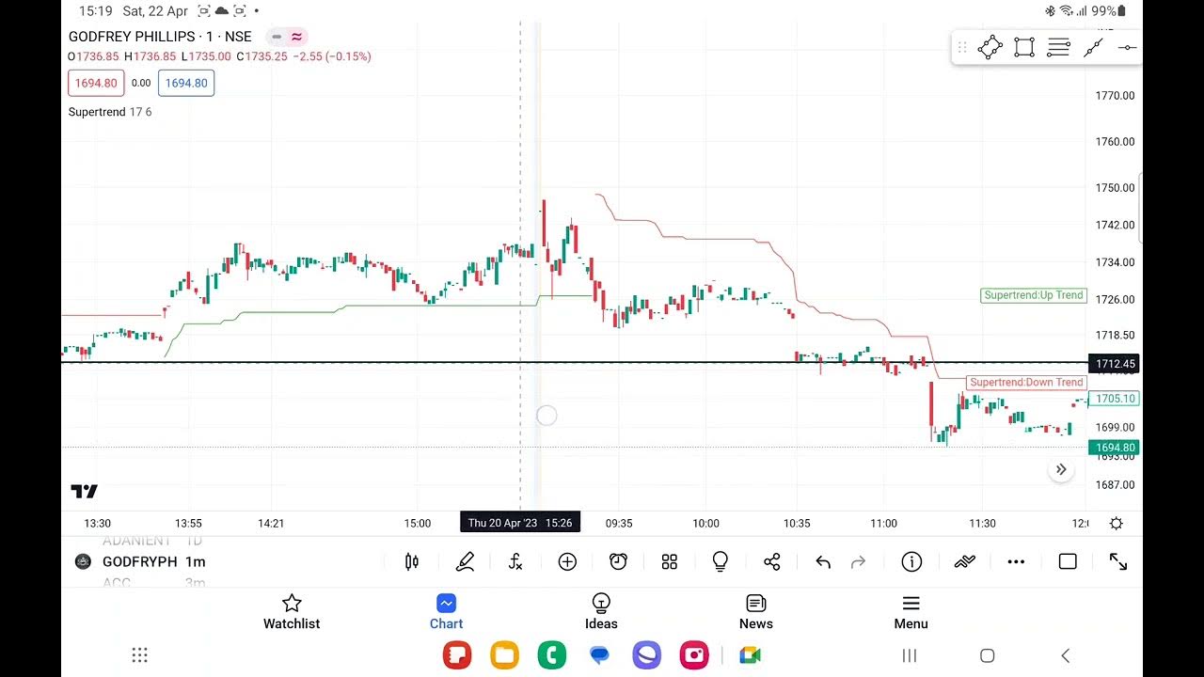Toggle fullscreen chart mode
The image size is (1204, 677).
tap(1118, 562)
